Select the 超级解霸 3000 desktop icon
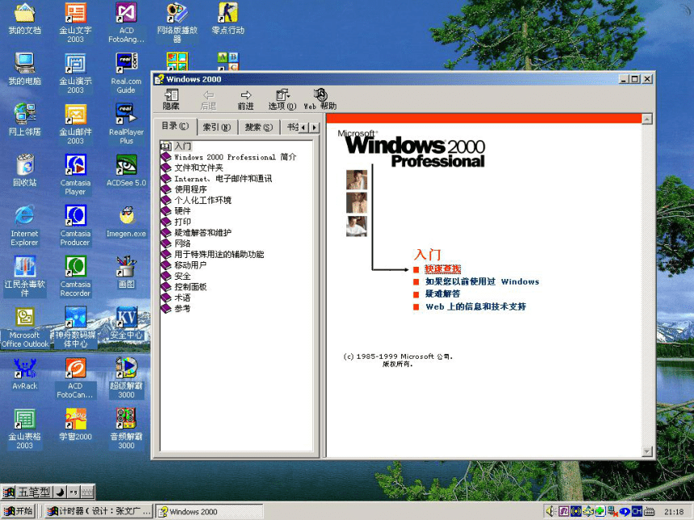The width and height of the screenshot is (694, 520). 126,378
